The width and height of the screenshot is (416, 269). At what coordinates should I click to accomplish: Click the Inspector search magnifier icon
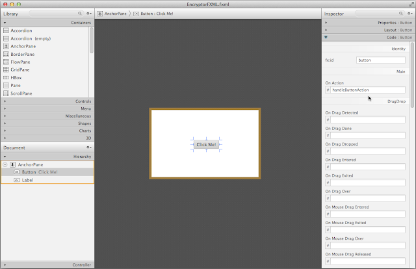tap(400, 13)
